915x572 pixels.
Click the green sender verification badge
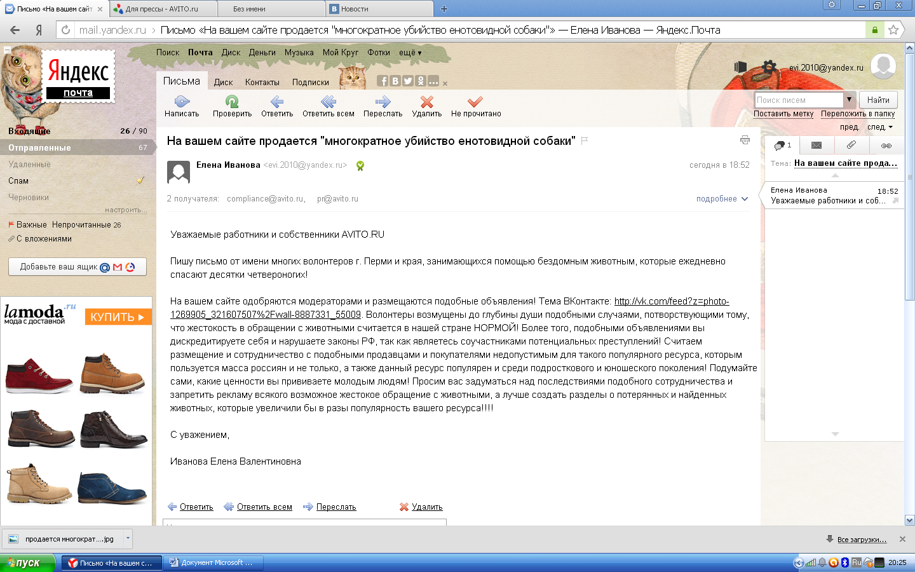pyautogui.click(x=360, y=166)
